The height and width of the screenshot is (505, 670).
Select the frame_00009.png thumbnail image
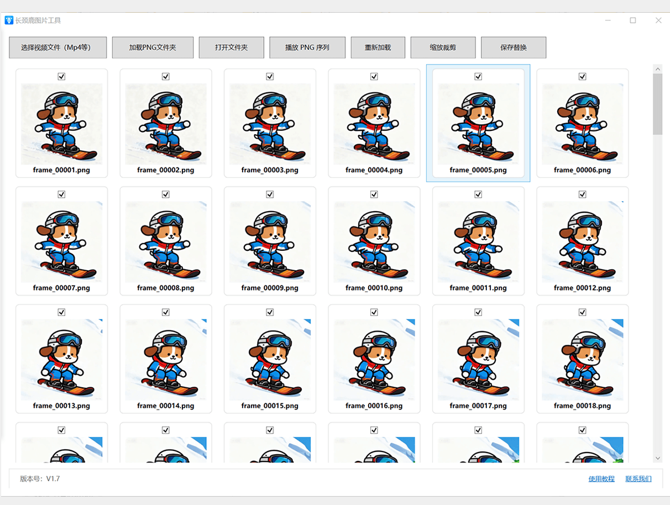click(270, 242)
